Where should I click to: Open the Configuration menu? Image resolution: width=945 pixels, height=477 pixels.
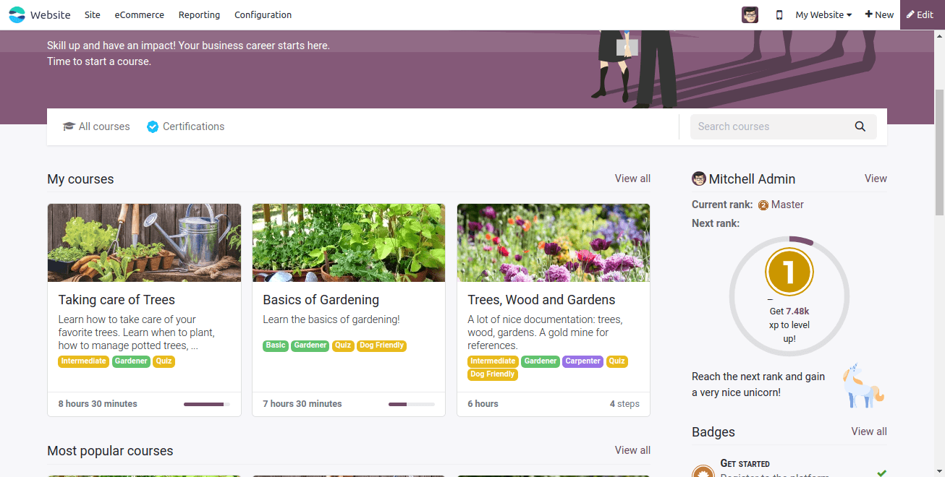[263, 14]
